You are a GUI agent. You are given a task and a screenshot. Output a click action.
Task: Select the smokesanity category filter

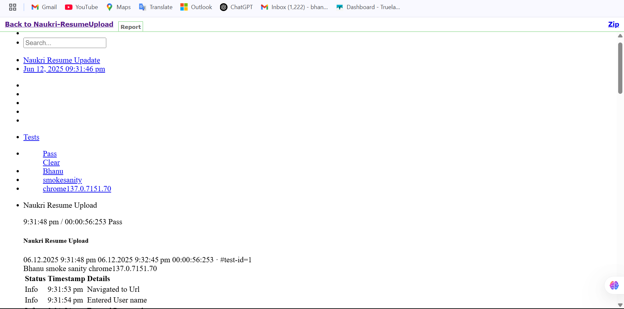point(62,180)
